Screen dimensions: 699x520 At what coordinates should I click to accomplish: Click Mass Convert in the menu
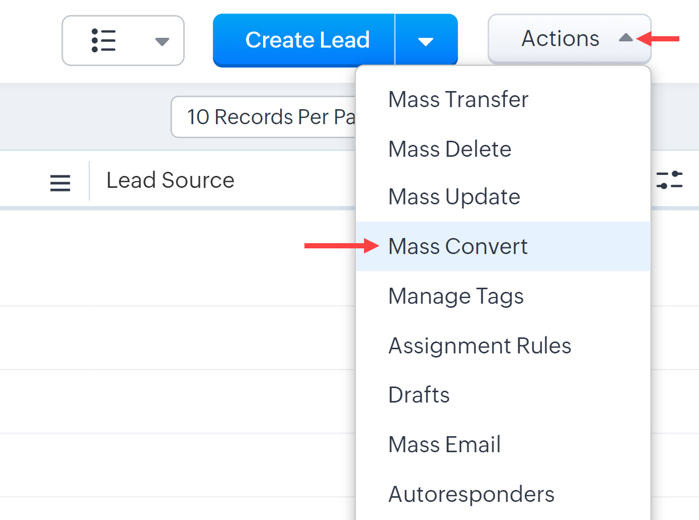[x=458, y=246]
